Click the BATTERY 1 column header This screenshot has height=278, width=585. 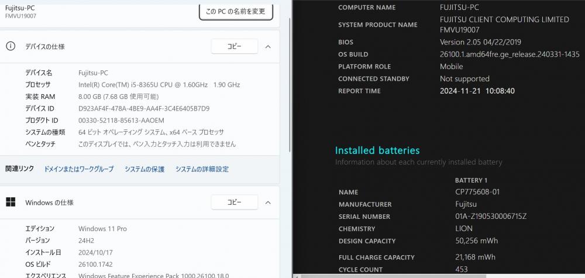(471, 180)
